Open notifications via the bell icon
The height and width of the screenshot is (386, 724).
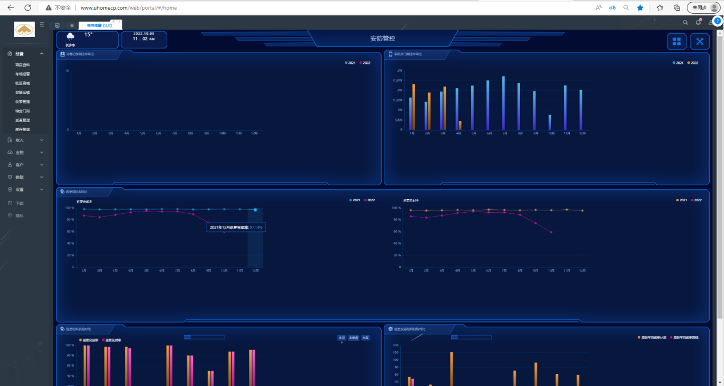(698, 23)
